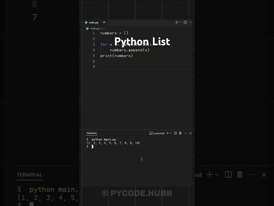
Task: Click the powershell terminal profile label
Action: [x=159, y=133]
